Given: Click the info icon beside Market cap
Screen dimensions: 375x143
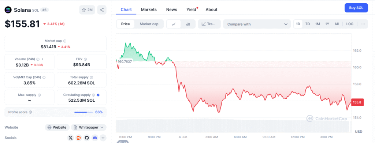Looking at the screenshot, I should click(65, 41).
